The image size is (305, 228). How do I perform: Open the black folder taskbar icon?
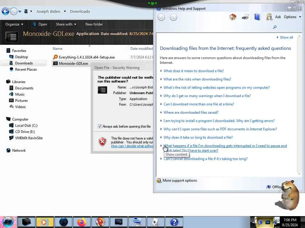coord(27,222)
